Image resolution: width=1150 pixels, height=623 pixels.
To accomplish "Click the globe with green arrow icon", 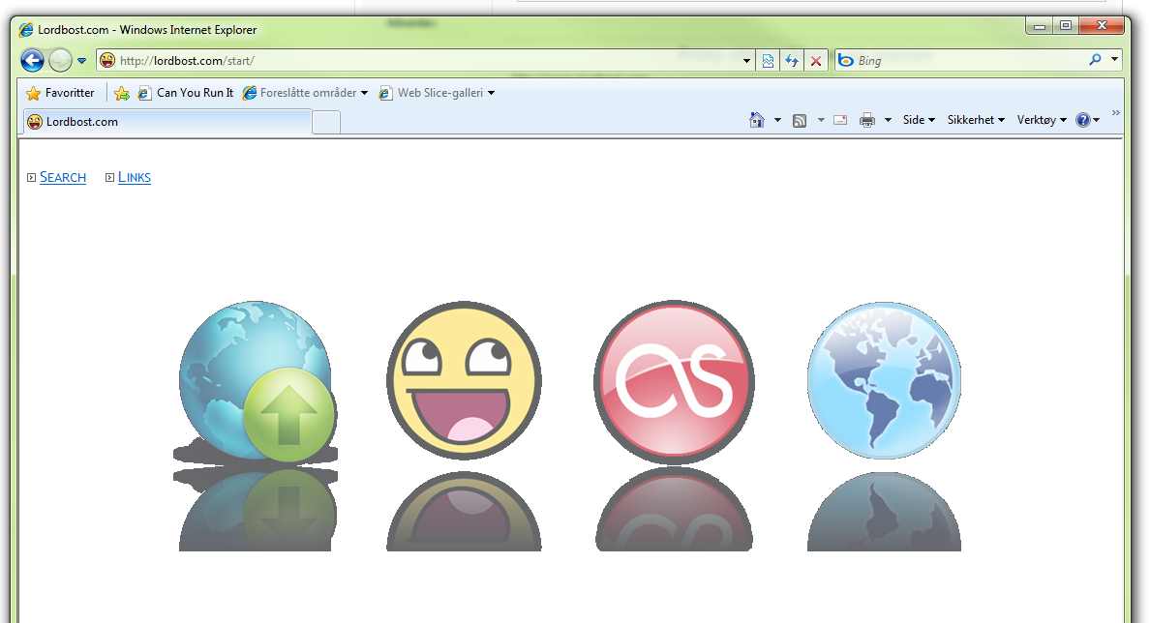I will click(x=256, y=382).
